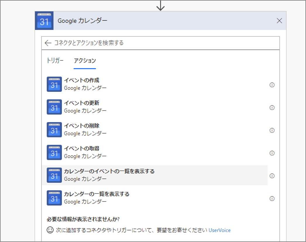Screen dimensions: 306x242
Task: Click the calendar icon for イベントの削除
Action: [x=54, y=130]
